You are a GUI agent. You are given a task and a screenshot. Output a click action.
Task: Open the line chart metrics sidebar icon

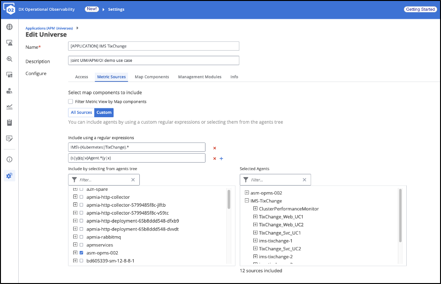point(9,107)
